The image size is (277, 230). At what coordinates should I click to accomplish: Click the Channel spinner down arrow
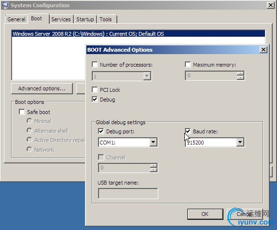(x=153, y=170)
